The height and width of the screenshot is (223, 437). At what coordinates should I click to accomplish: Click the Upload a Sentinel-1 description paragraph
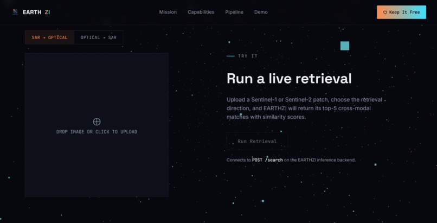click(304, 108)
